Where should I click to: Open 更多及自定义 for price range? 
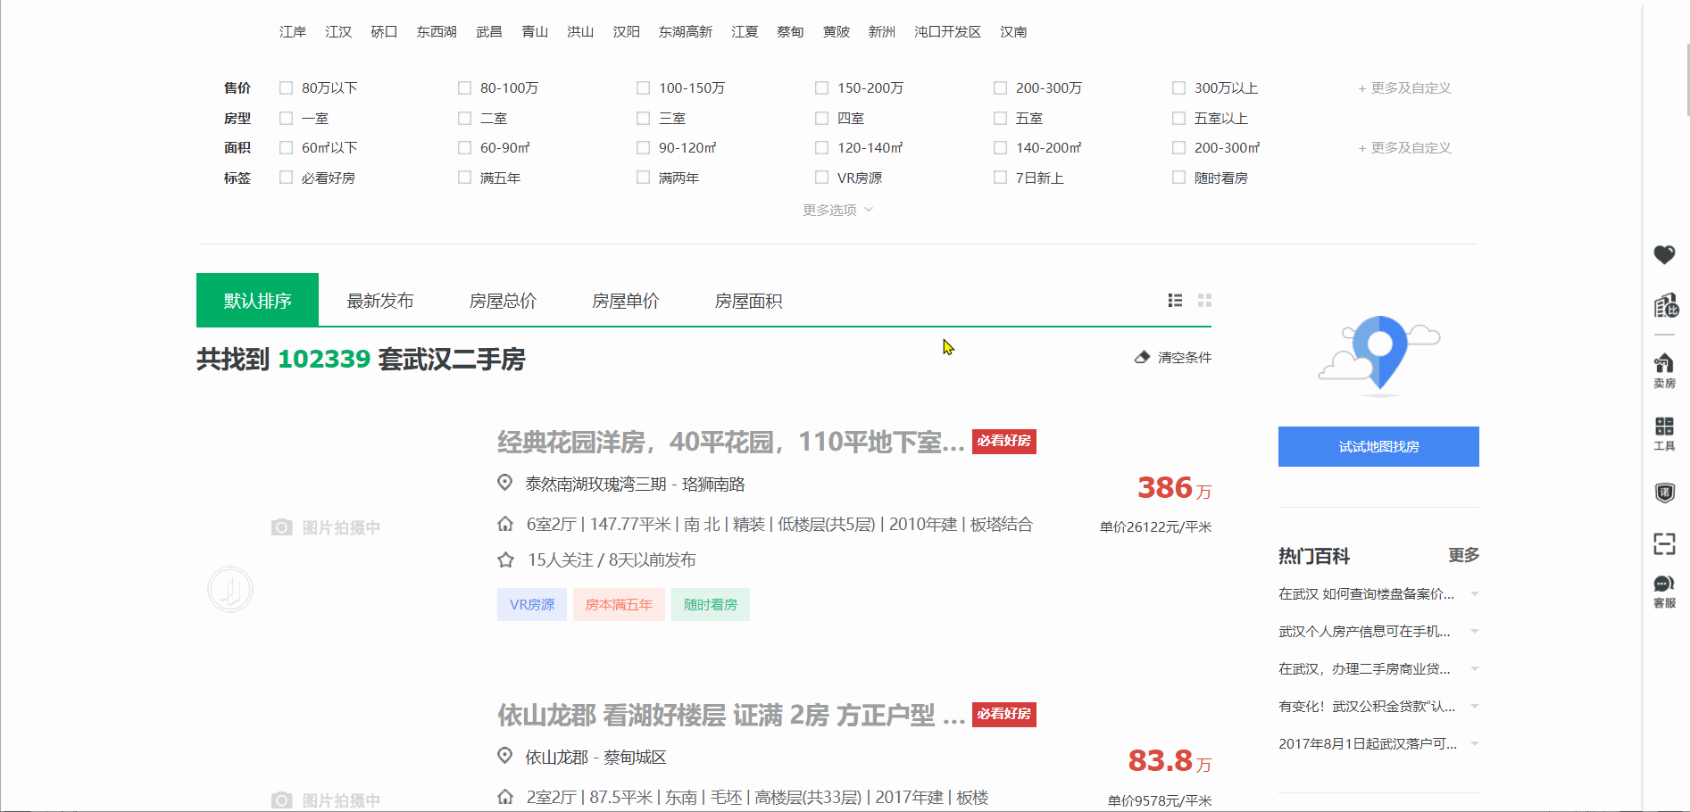pyautogui.click(x=1403, y=87)
